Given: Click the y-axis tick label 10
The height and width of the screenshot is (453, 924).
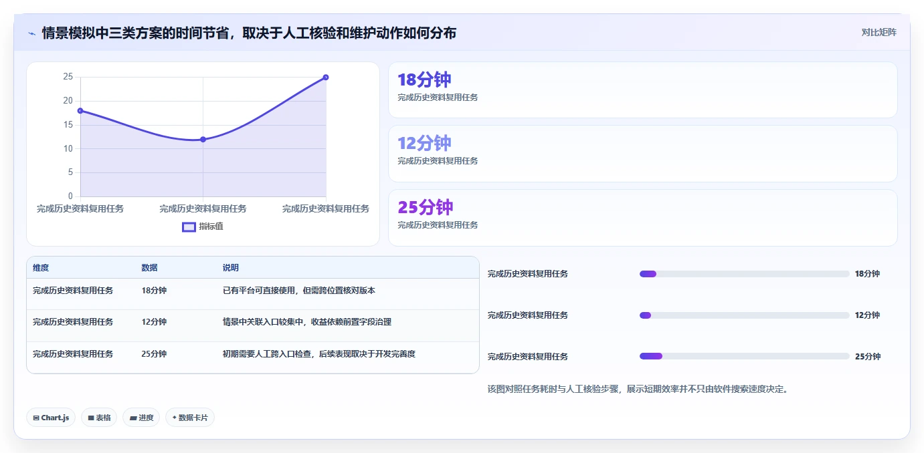Looking at the screenshot, I should (x=68, y=148).
